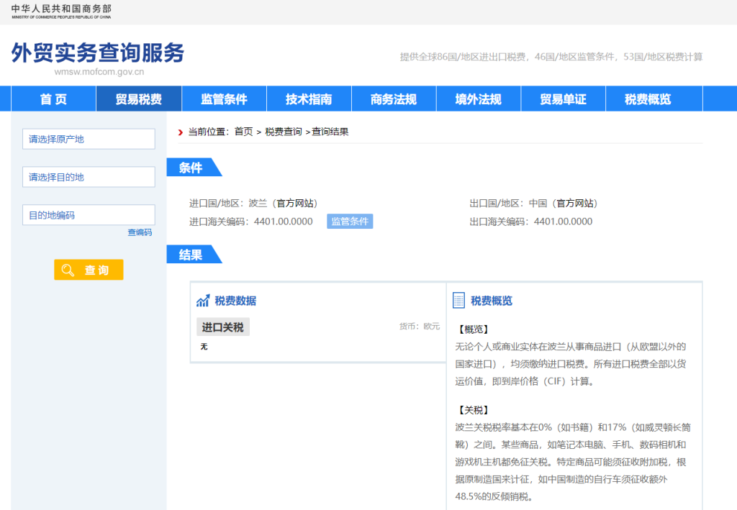Select the 进口关税 label tab

[x=223, y=327]
